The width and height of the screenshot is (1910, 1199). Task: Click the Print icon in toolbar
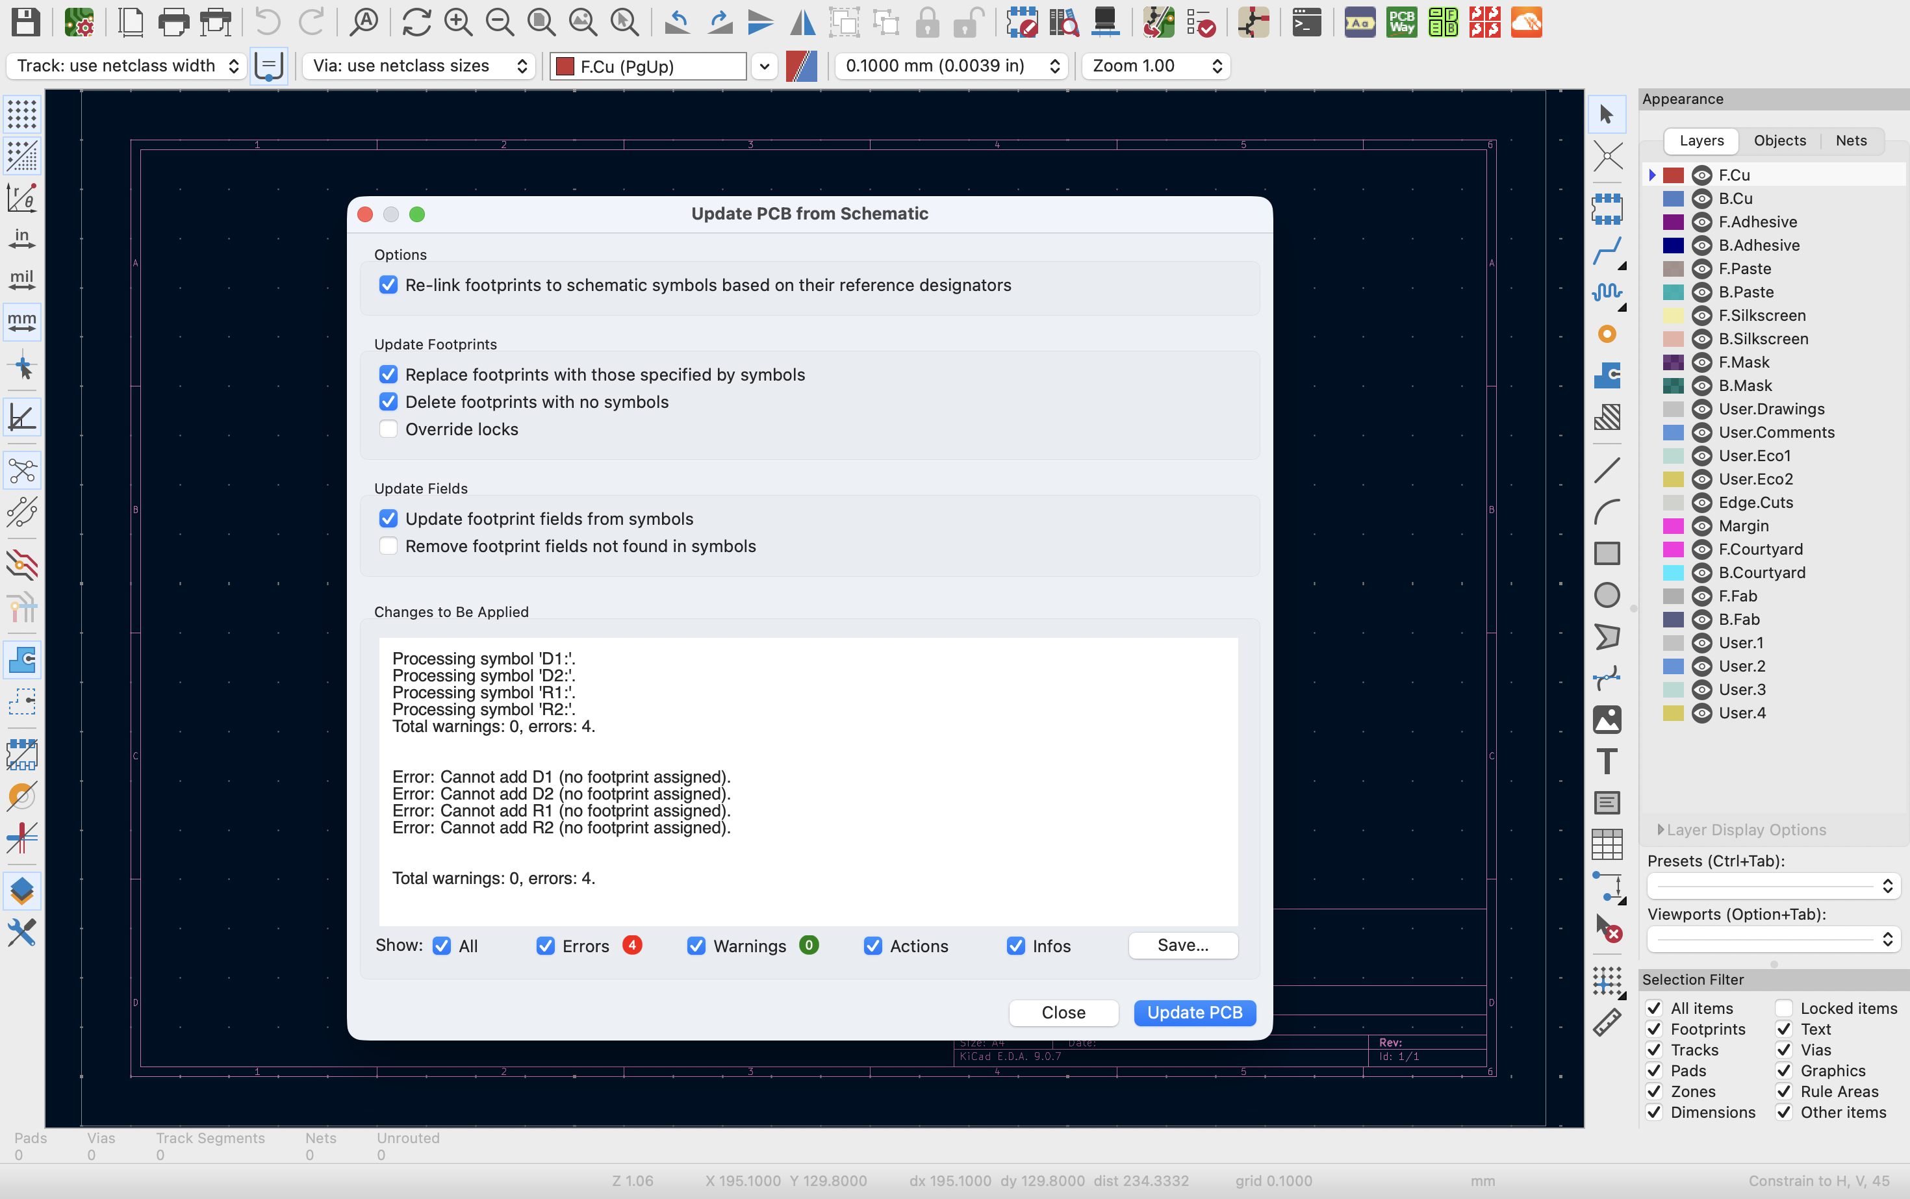[x=173, y=22]
